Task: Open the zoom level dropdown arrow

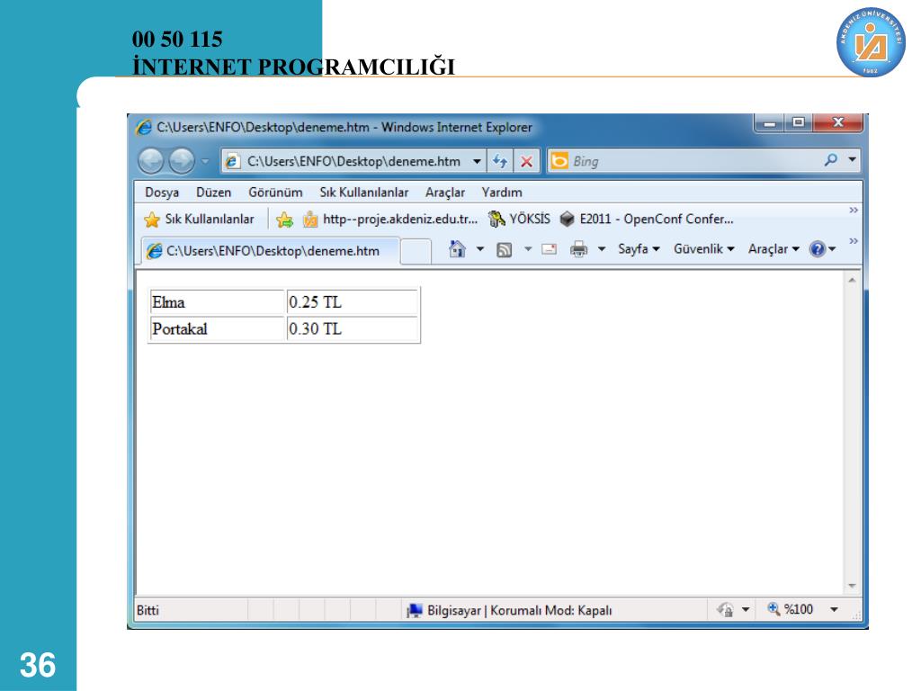Action: (834, 610)
